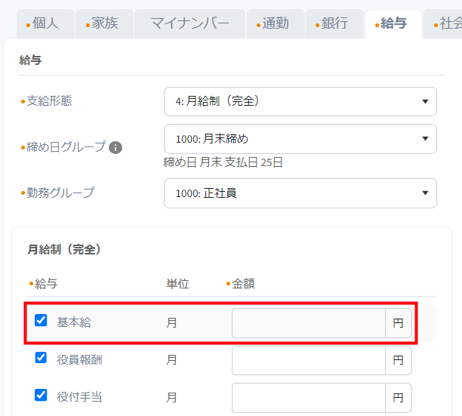Expand the 締め日グループ dropdown
Image resolution: width=462 pixels, height=416 pixels.
click(300, 138)
